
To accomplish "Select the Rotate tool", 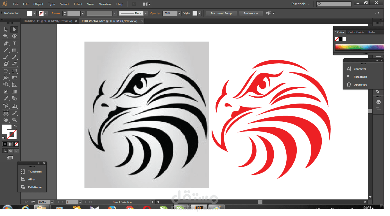I will [6, 71].
